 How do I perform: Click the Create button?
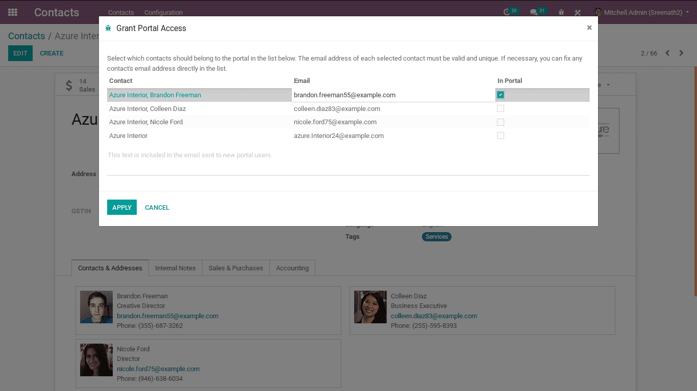click(52, 53)
